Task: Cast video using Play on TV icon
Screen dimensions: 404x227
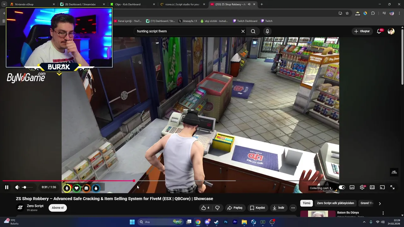Action: 382,187
